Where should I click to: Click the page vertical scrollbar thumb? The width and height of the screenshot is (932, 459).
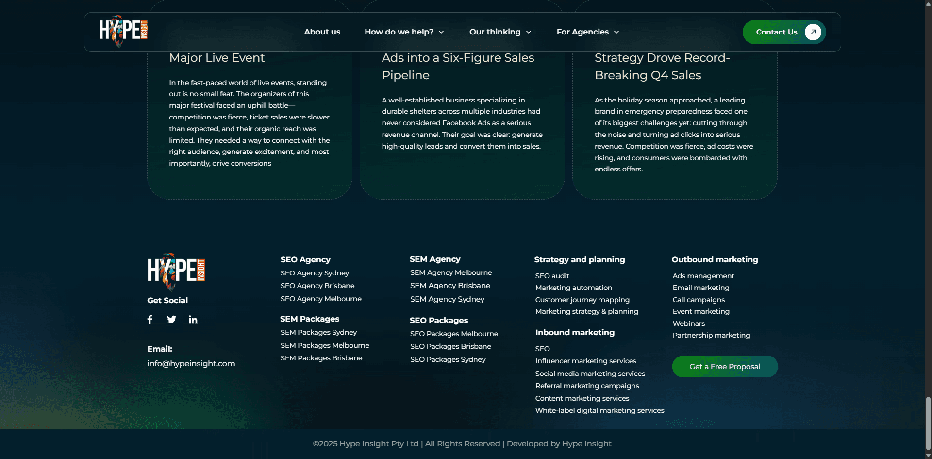point(928,424)
